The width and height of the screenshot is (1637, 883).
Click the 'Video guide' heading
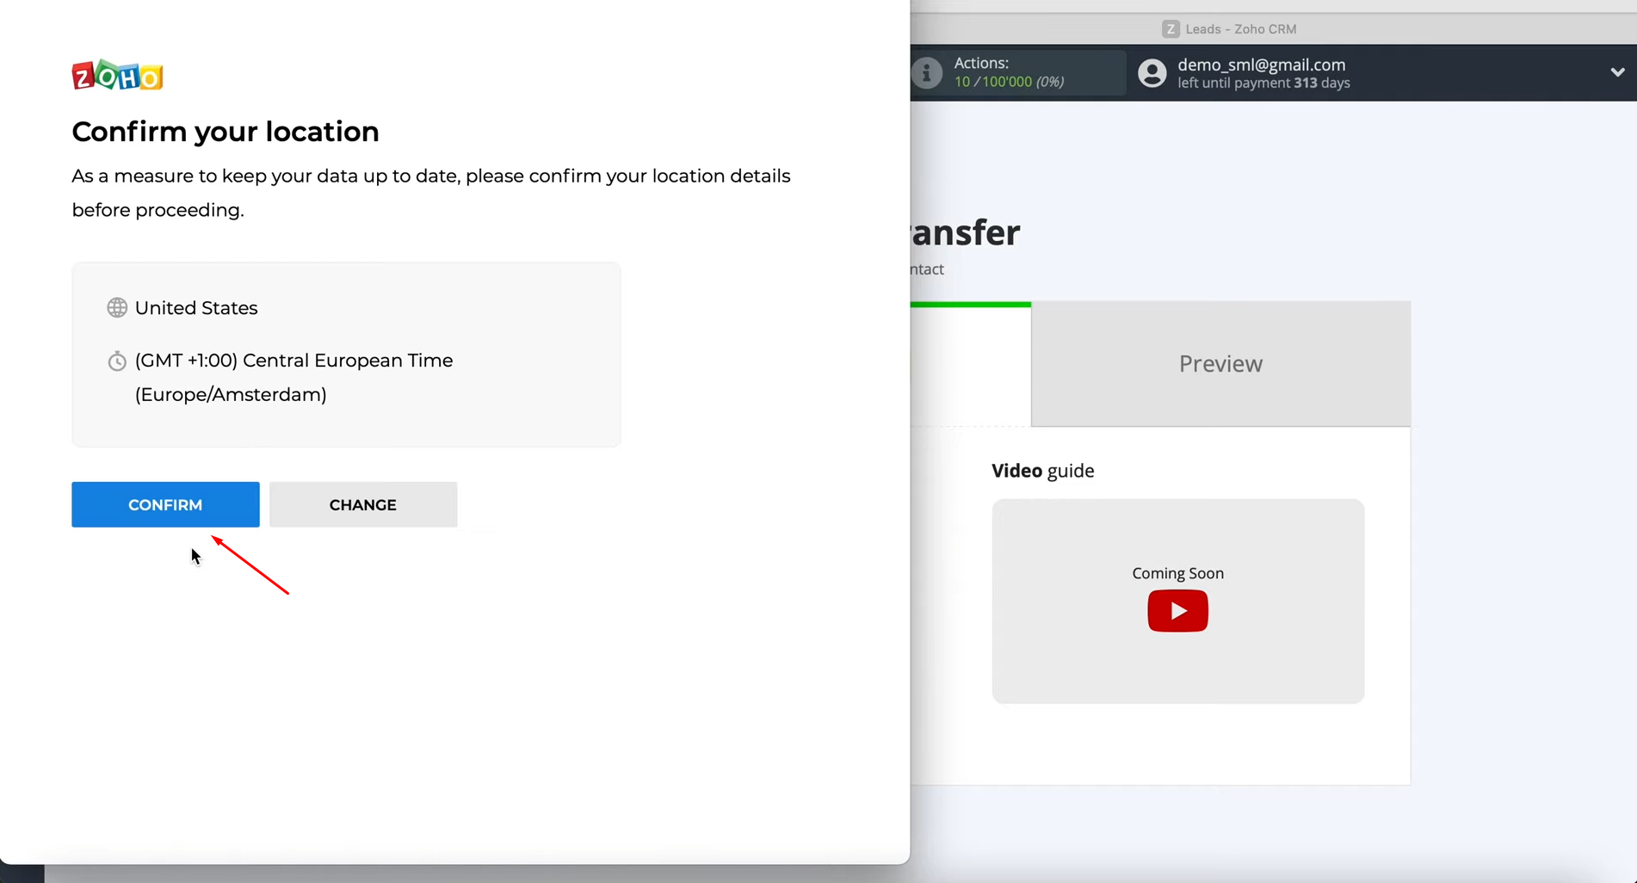[1042, 471]
